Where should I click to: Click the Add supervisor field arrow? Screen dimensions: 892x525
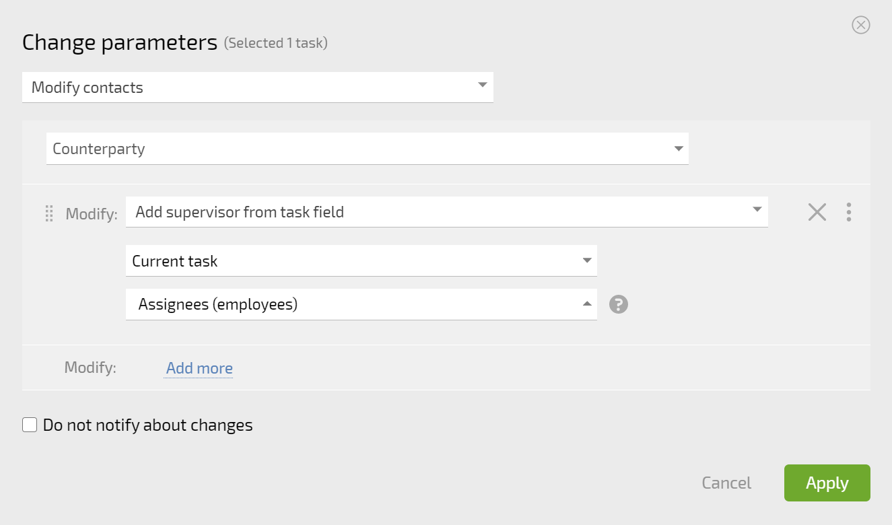coord(757,209)
